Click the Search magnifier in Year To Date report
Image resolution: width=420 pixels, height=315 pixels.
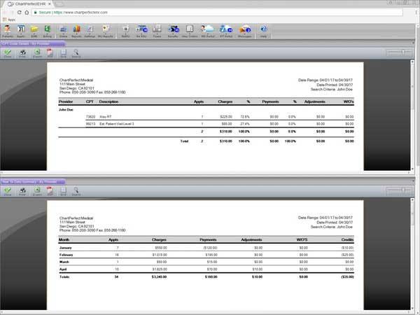click(x=76, y=191)
